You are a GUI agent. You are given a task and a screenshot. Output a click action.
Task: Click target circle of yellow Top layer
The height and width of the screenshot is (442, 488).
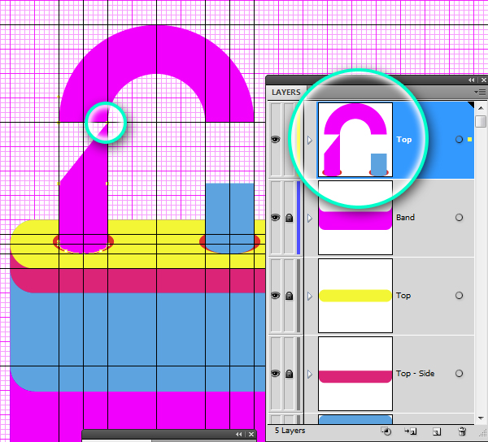(459, 296)
